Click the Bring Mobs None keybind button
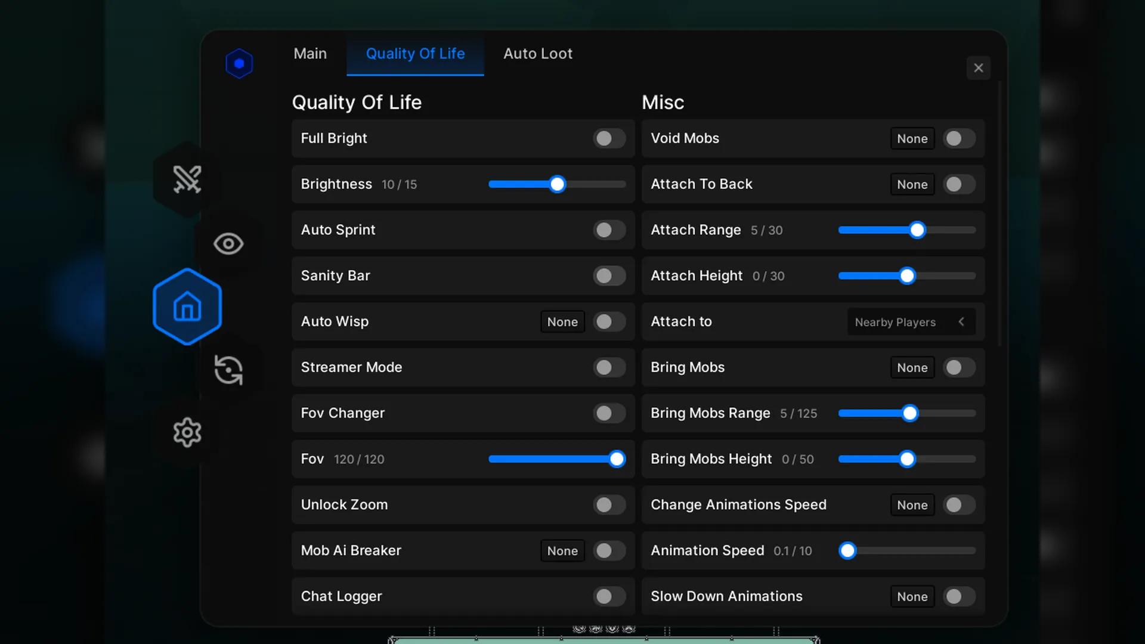This screenshot has height=644, width=1145. pos(912,367)
